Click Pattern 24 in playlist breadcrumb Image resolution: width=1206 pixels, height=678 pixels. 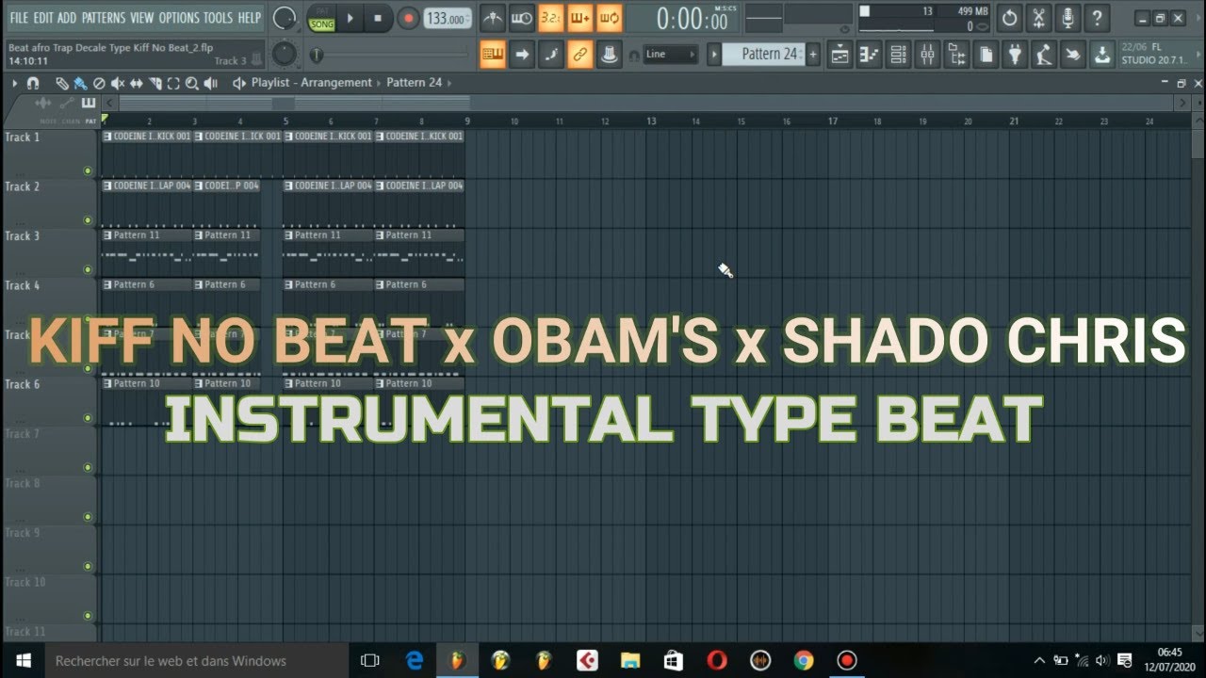414,83
